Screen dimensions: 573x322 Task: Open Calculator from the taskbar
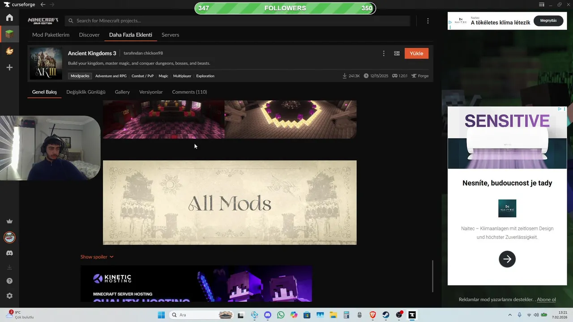coord(346,315)
